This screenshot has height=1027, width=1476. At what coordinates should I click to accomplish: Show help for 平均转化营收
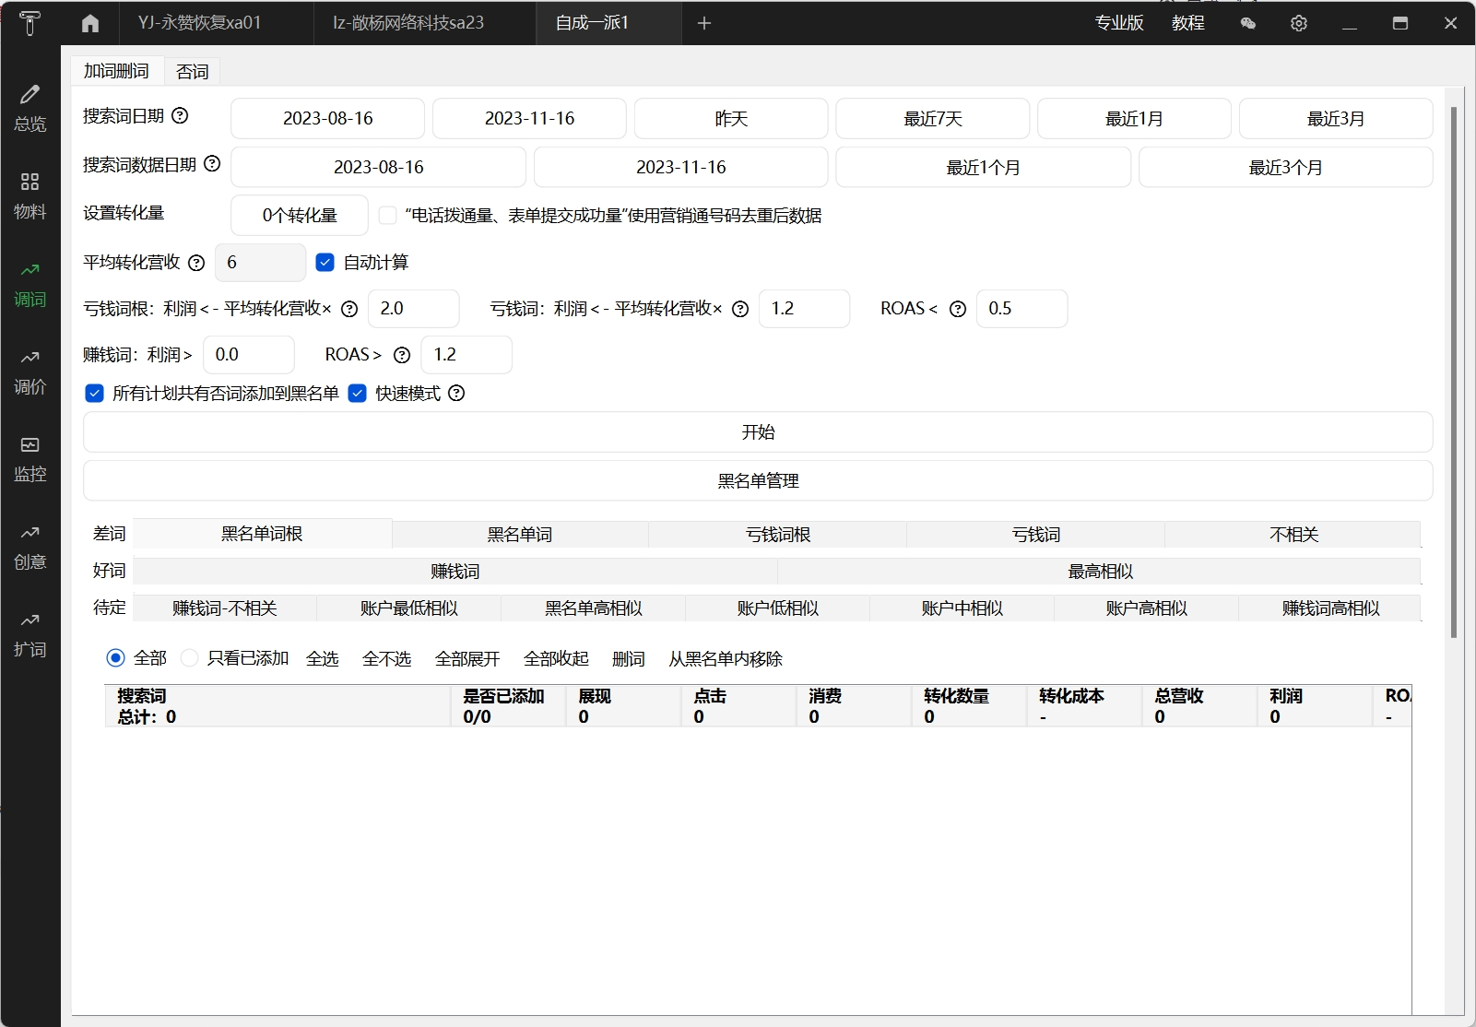(196, 263)
